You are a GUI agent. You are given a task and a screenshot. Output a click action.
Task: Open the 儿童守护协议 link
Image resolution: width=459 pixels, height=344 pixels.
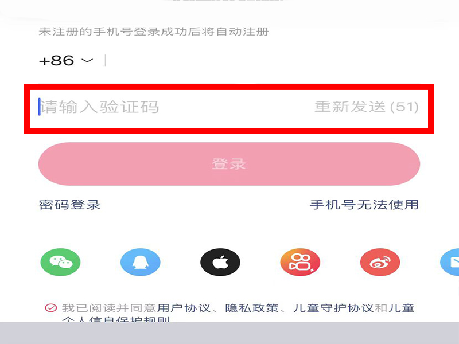333,308
